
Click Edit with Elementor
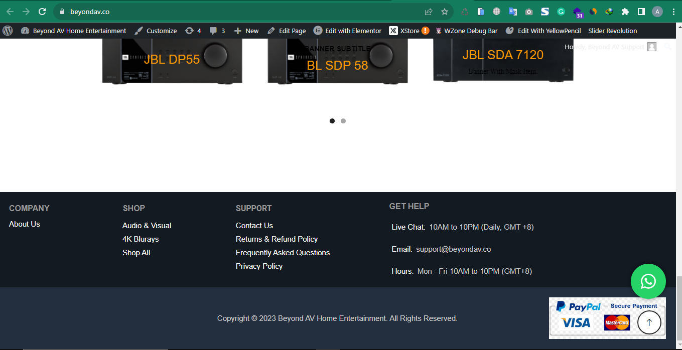pyautogui.click(x=347, y=31)
